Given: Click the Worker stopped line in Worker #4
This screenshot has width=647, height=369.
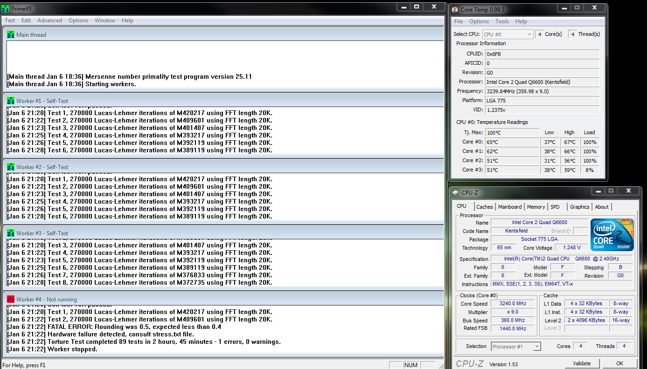Looking at the screenshot, I should [x=52, y=349].
